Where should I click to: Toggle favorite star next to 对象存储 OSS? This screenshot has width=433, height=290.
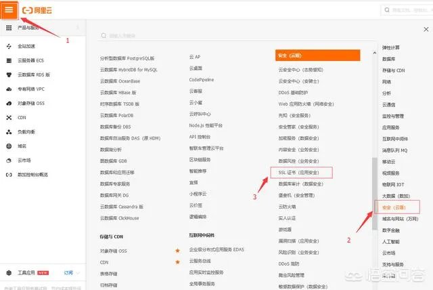(177, 251)
